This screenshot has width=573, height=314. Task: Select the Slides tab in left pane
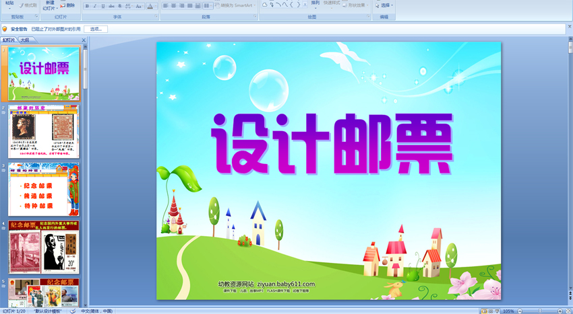pos(9,40)
